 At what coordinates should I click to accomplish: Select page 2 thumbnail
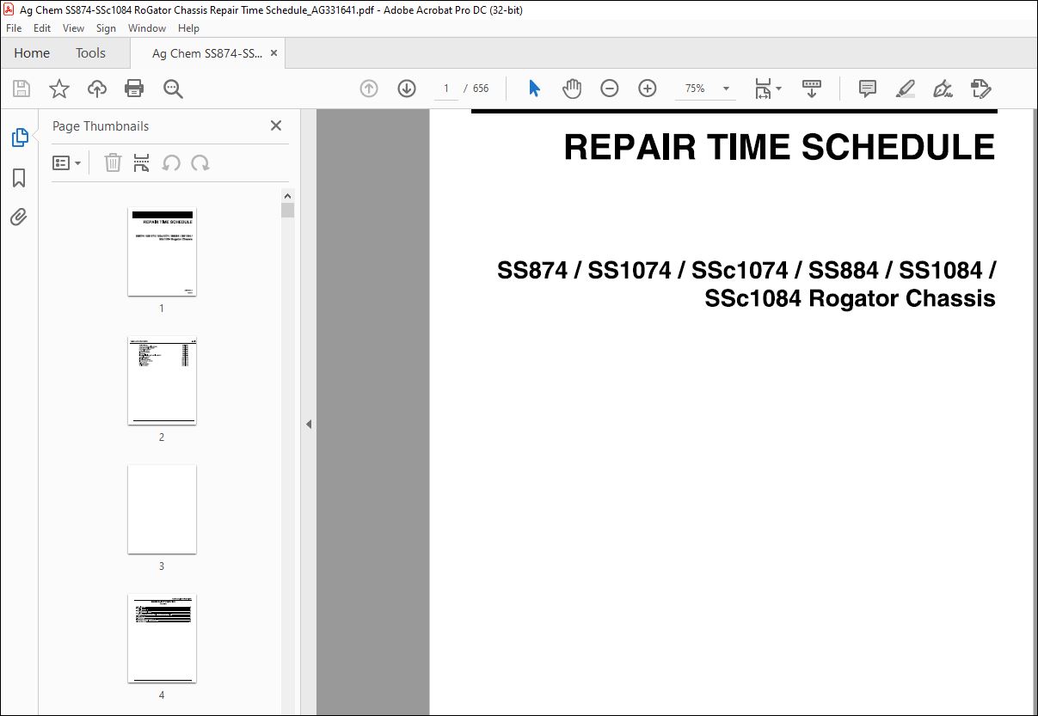click(x=162, y=380)
